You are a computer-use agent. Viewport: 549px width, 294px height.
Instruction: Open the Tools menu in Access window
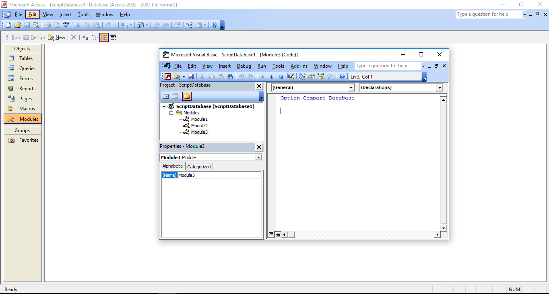(x=83, y=14)
